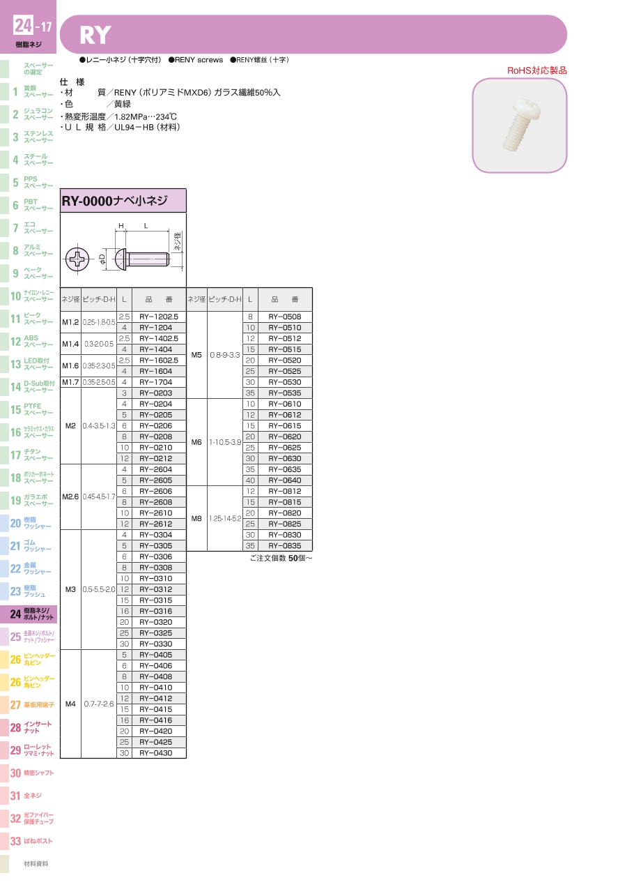
Task: Select part number RY-0304 in the table
Action: (155, 535)
